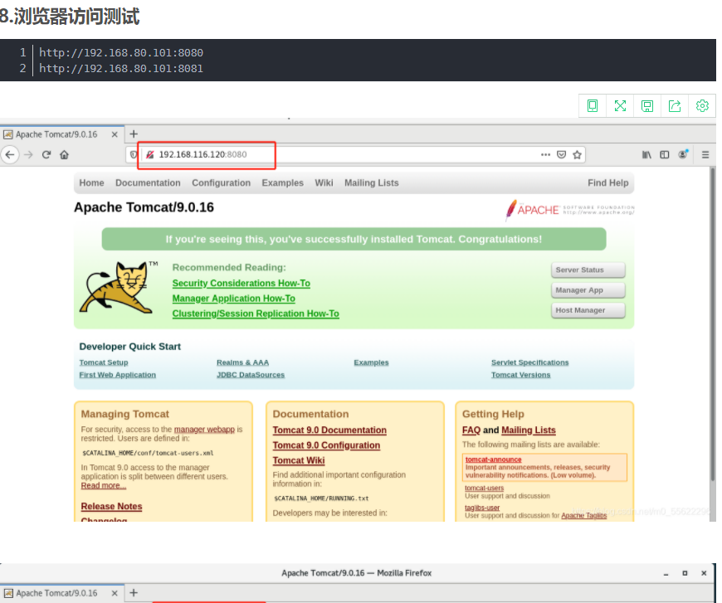Viewport: 722px width, 603px height.
Task: Open Examples link under Developer Quick Start
Action: (x=371, y=362)
